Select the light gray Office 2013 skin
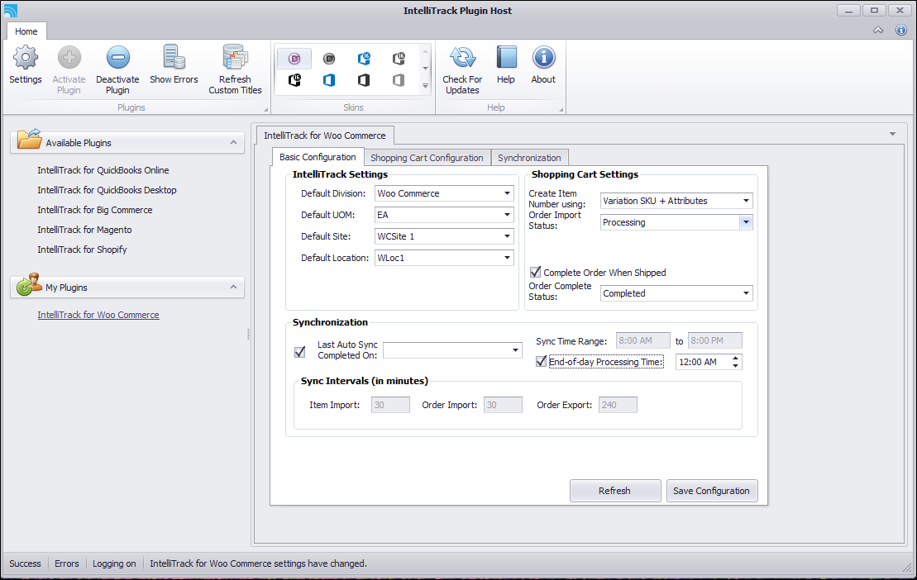 399,80
